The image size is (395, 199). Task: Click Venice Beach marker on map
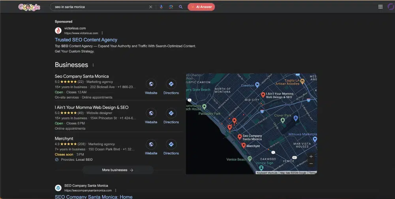click(x=249, y=158)
